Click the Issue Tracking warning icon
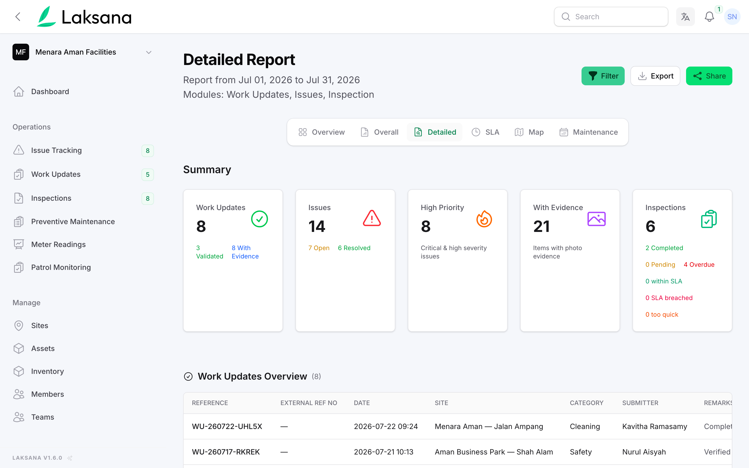The height and width of the screenshot is (468, 749). pos(18,151)
